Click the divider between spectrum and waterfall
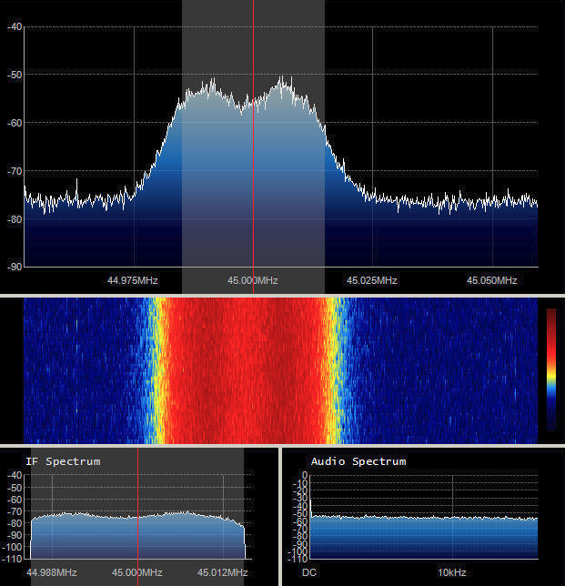This screenshot has width=565, height=586. click(282, 295)
